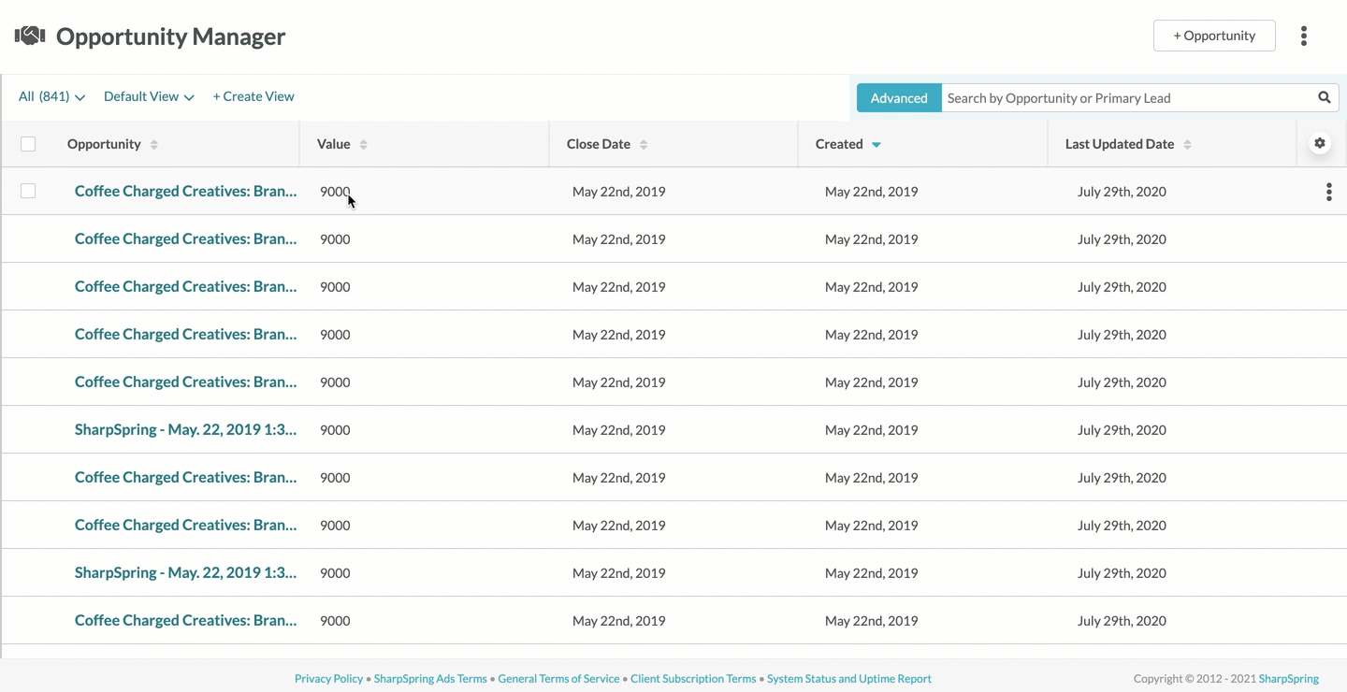This screenshot has width=1347, height=692.
Task: Open the General Terms of Service link
Action: click(x=558, y=679)
